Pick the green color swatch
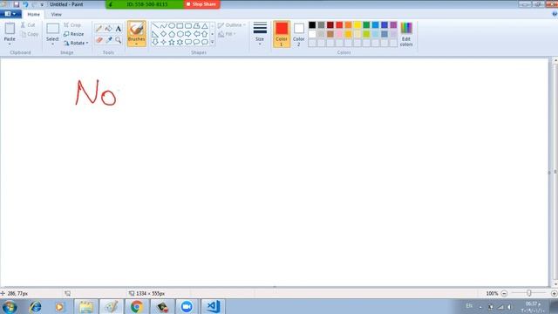 [366, 25]
